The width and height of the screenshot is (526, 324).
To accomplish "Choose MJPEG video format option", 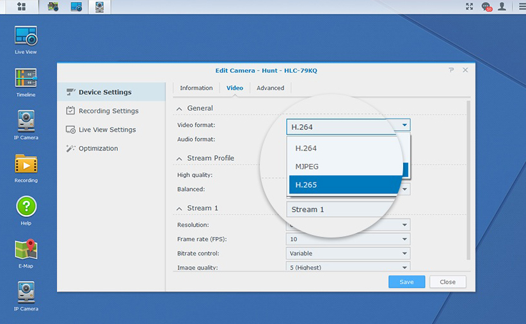I will (x=346, y=166).
